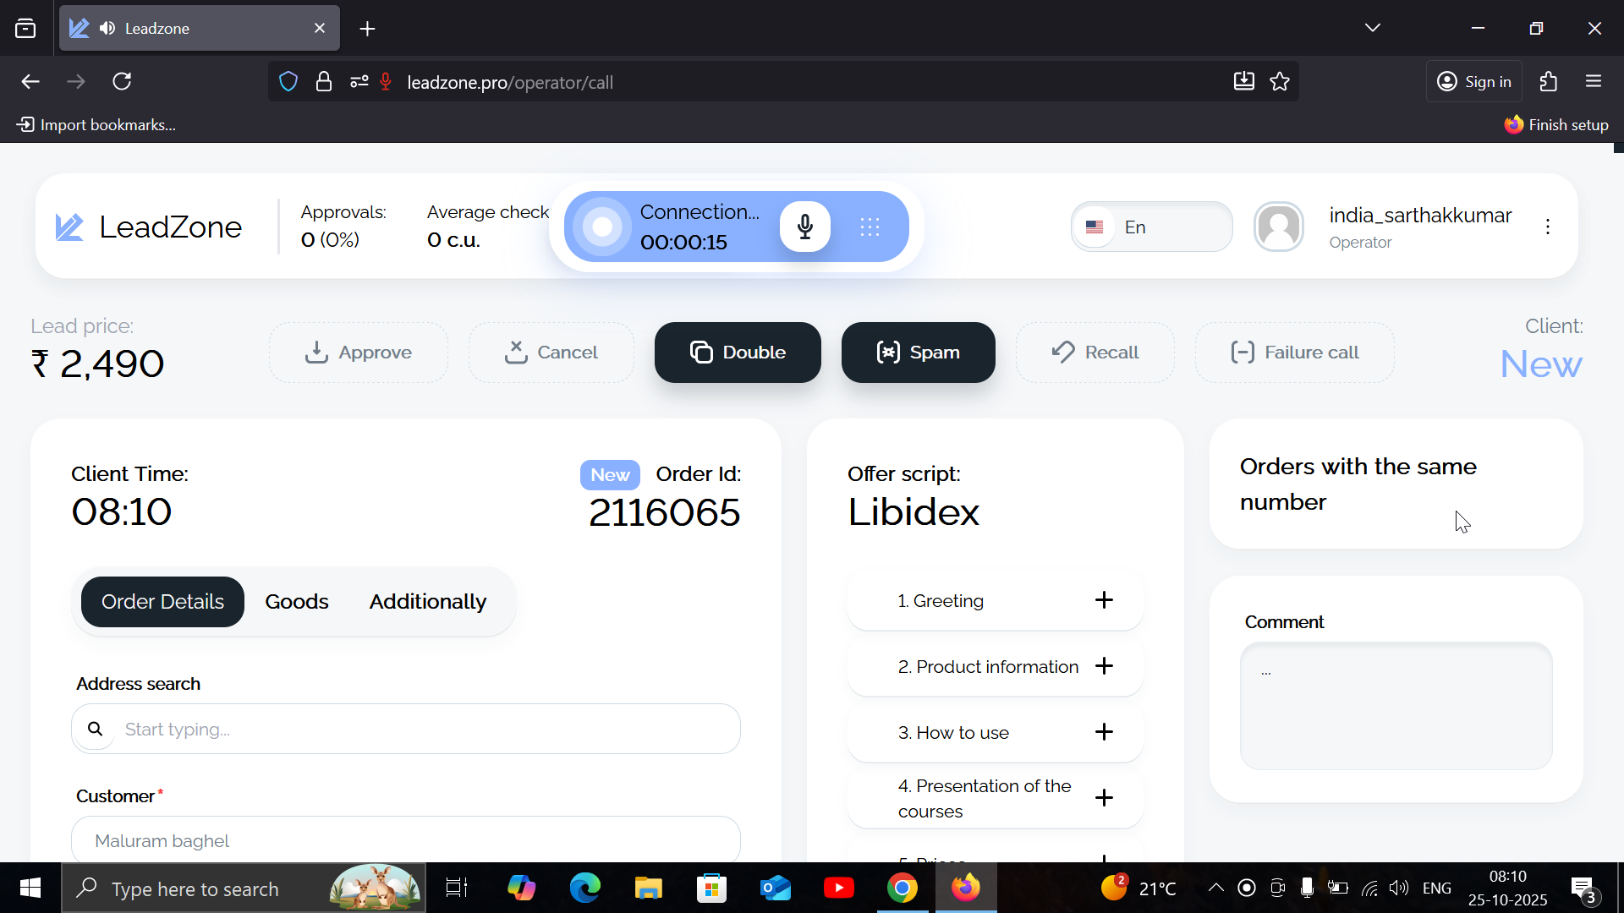The height and width of the screenshot is (913, 1624).
Task: Open the three-dot operator menu
Action: click(x=1547, y=227)
